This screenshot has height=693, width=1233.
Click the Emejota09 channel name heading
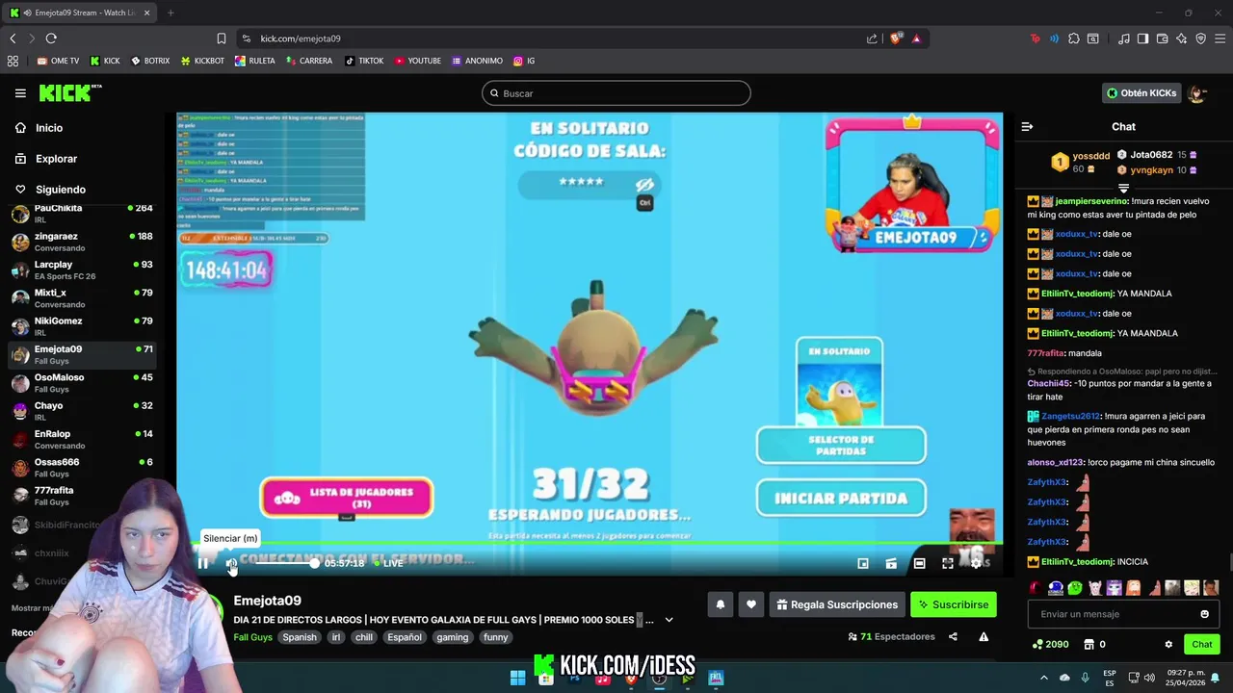267,601
